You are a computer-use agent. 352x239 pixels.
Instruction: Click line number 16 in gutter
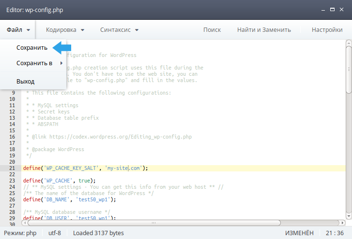12,137
